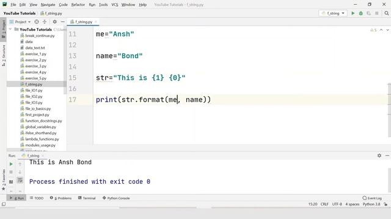391x219 pixels.
Task: Change 4 spaces indent setting in status bar
Action: click(x=352, y=204)
